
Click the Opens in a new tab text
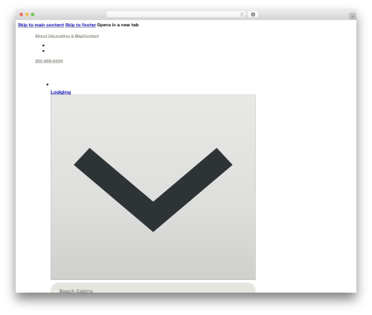118,25
